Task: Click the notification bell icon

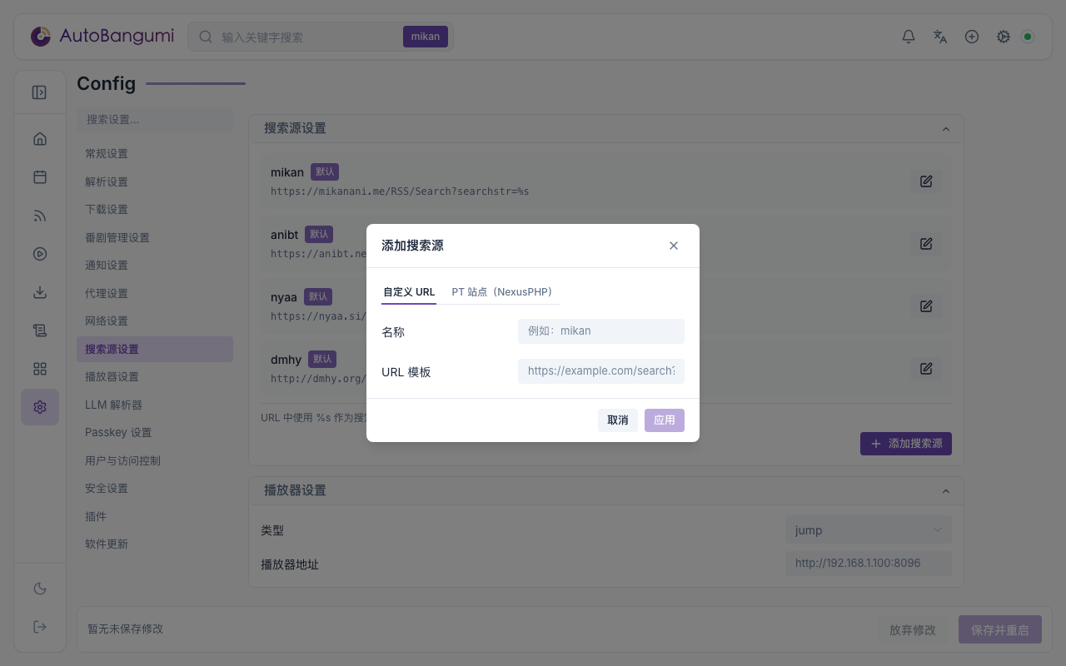Action: (909, 37)
